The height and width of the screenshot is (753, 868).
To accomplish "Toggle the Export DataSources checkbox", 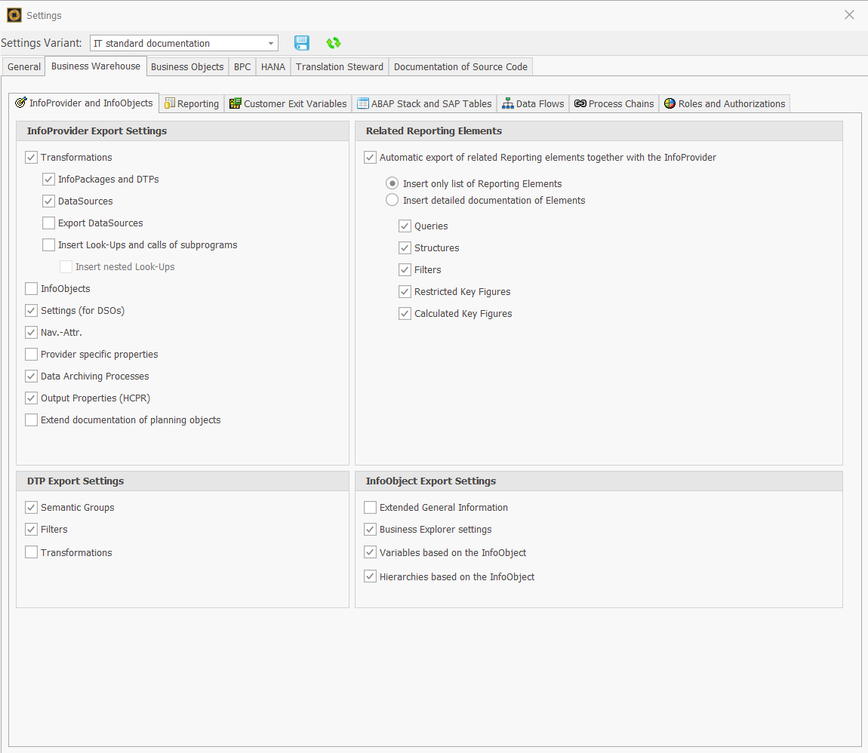I will [48, 223].
